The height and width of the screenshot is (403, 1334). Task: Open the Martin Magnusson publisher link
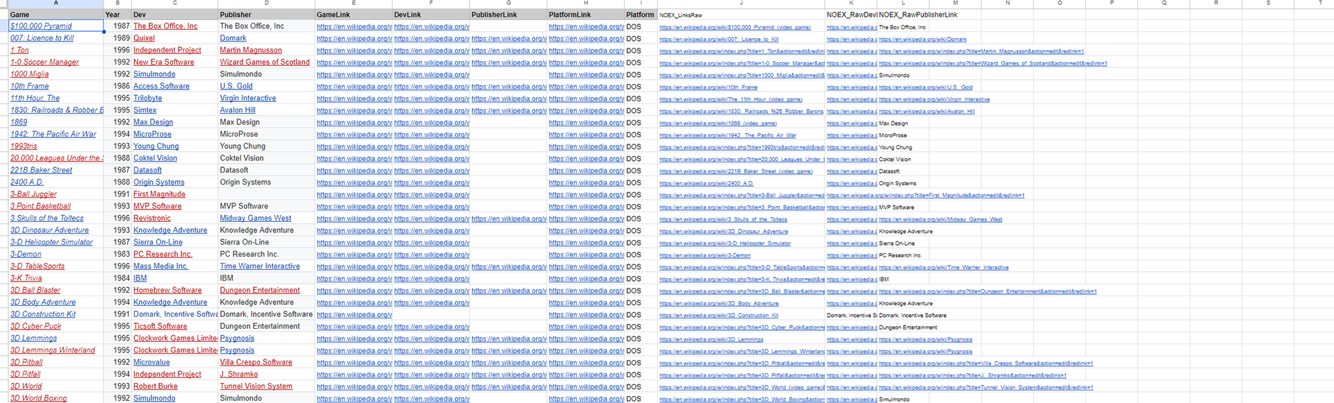(x=251, y=50)
